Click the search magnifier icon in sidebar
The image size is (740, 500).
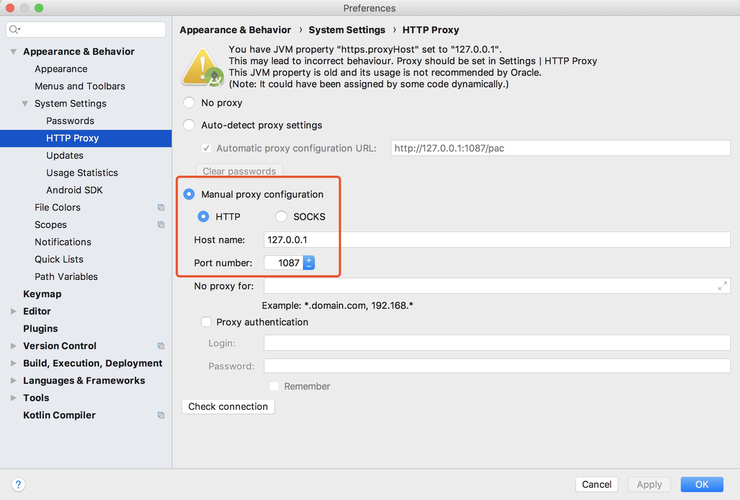(x=14, y=30)
